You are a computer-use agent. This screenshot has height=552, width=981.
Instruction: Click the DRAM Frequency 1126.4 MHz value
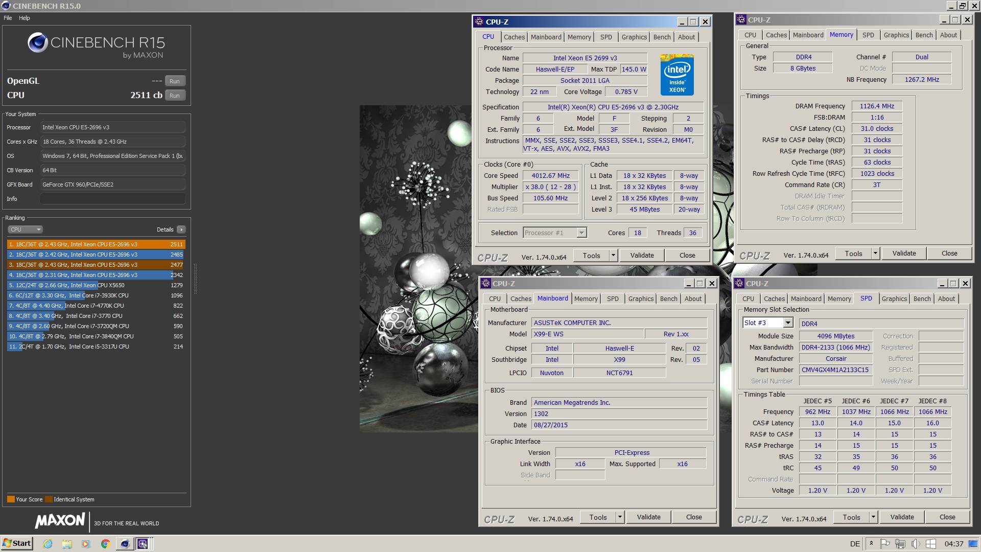(877, 106)
